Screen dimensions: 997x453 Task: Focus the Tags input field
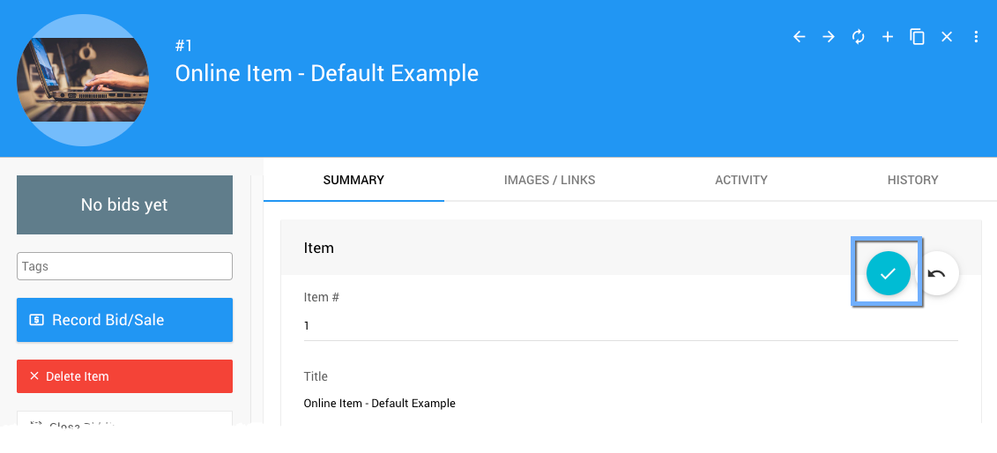click(x=124, y=266)
